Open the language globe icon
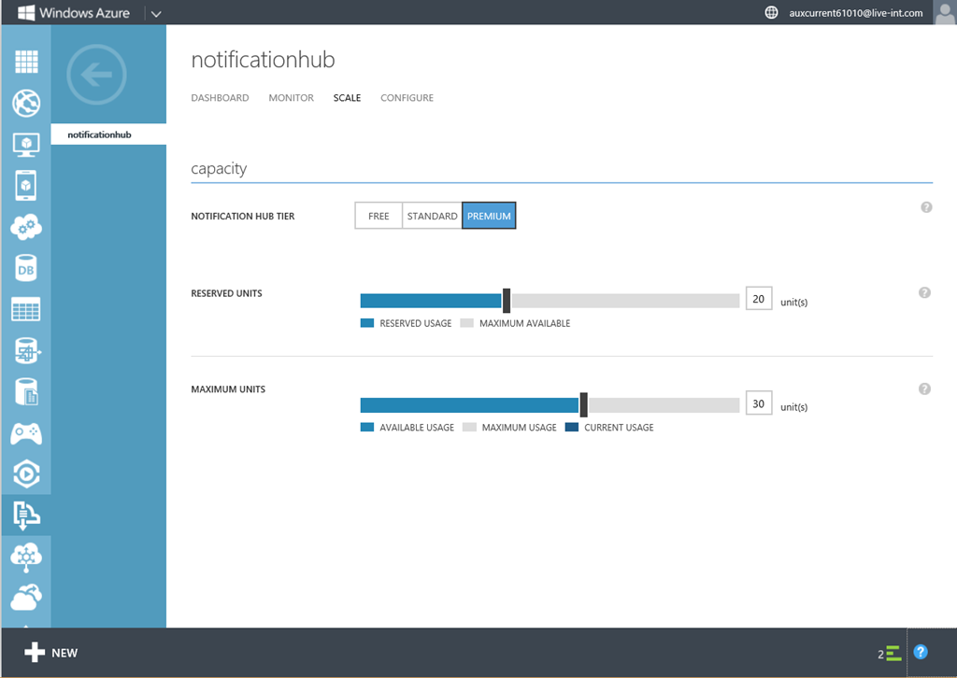This screenshot has height=678, width=957. (x=771, y=12)
